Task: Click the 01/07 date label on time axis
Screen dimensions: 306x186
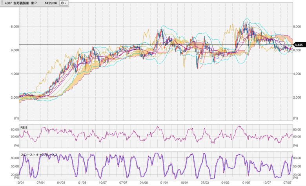Action: pos(246,182)
